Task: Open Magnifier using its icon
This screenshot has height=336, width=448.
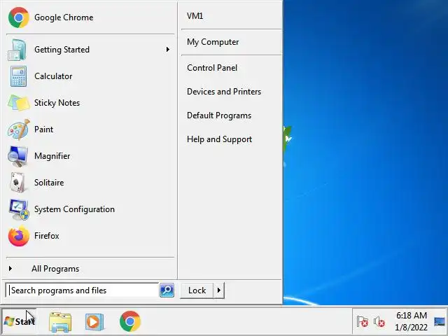Action: 17,156
